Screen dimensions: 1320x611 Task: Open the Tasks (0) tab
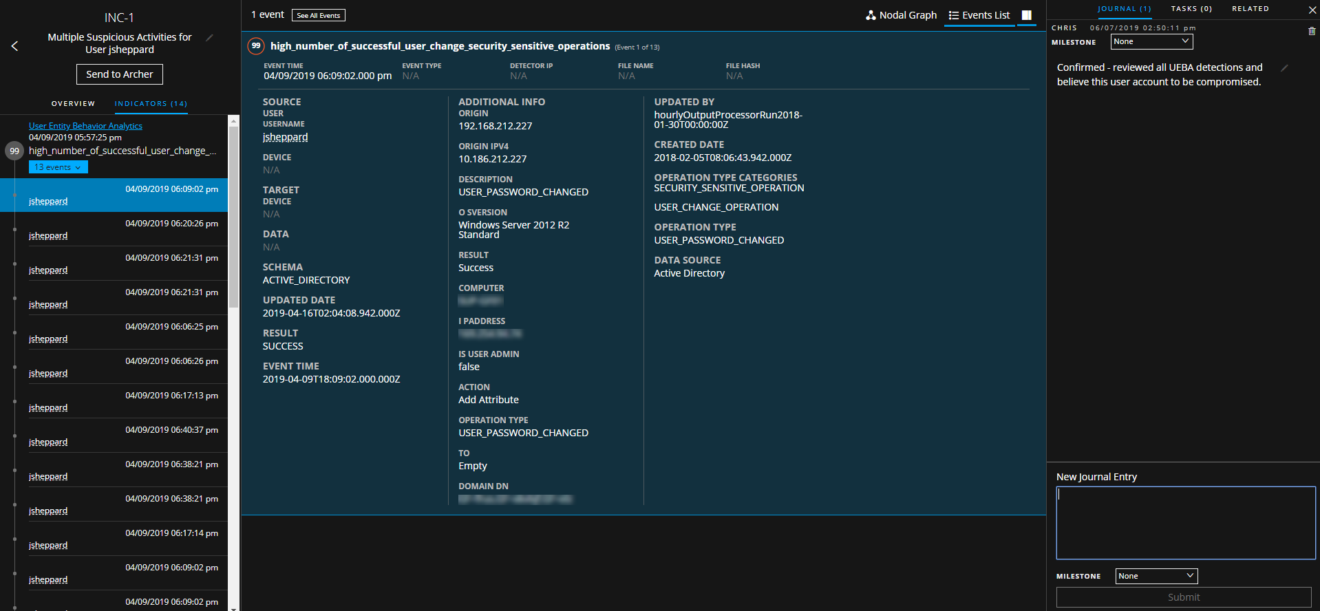point(1191,9)
